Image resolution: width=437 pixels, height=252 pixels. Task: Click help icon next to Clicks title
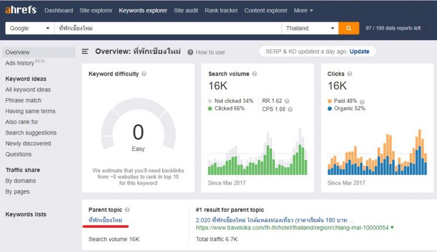point(350,74)
